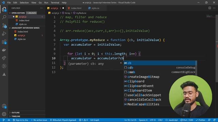The width and height of the screenshot is (218, 122).
Task: Click Spaces: 4 indentation setting
Action: [143, 120]
